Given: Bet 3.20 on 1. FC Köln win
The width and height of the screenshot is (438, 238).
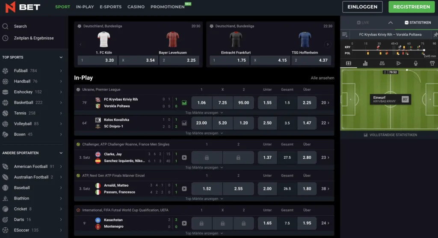Looking at the screenshot, I should point(98,60).
